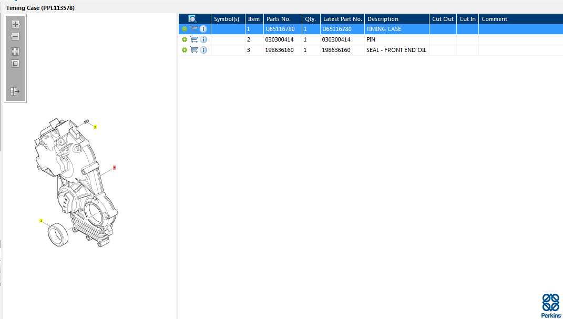This screenshot has width=563, height=319.
Task: Click latest part number 198636160
Action: coord(336,50)
